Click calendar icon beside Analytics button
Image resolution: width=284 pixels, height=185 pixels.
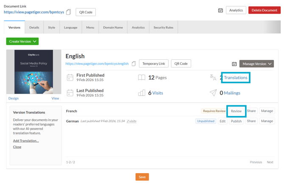click(220, 10)
